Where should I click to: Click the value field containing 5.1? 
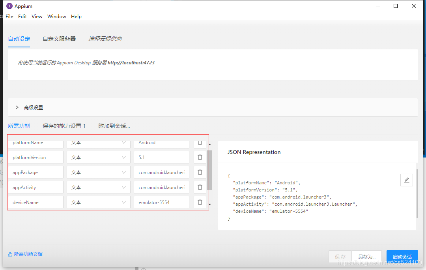[x=161, y=157]
